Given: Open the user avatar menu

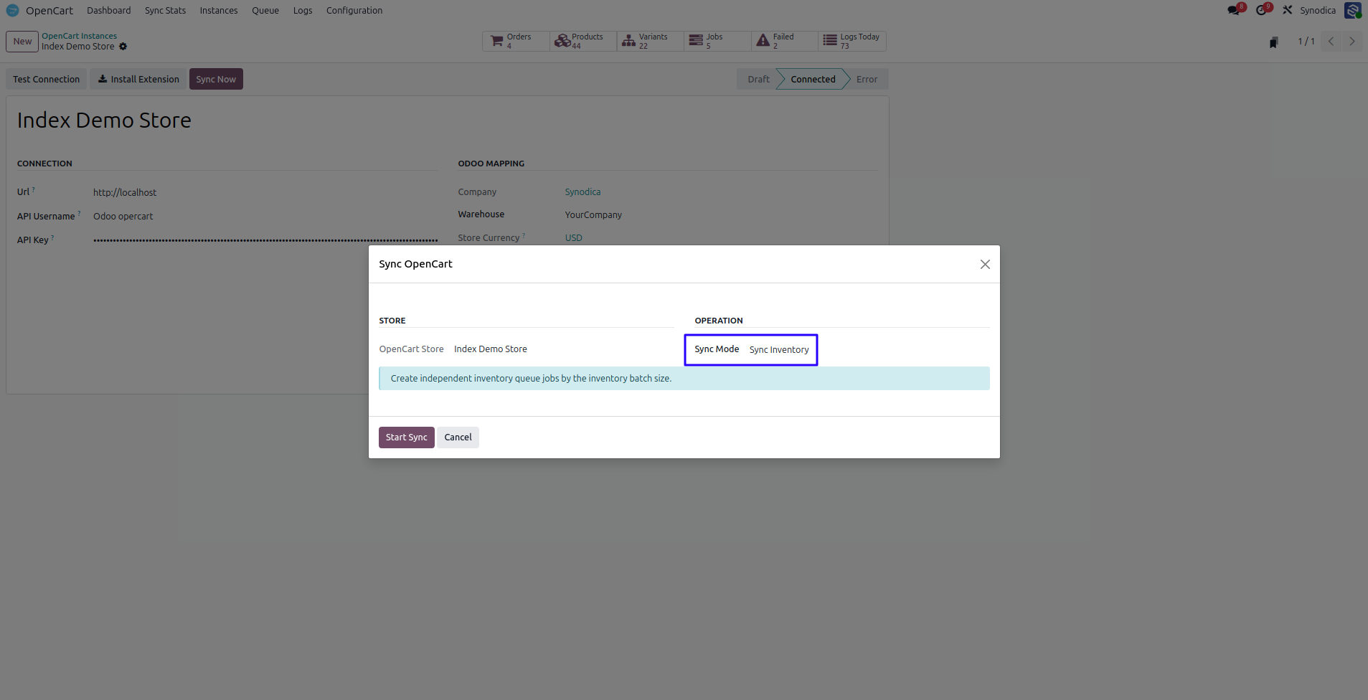Looking at the screenshot, I should pos(1353,10).
